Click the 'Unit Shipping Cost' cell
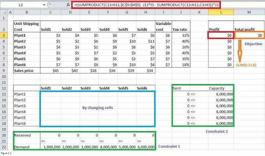The height and width of the screenshot is (156, 265). [x=27, y=26]
